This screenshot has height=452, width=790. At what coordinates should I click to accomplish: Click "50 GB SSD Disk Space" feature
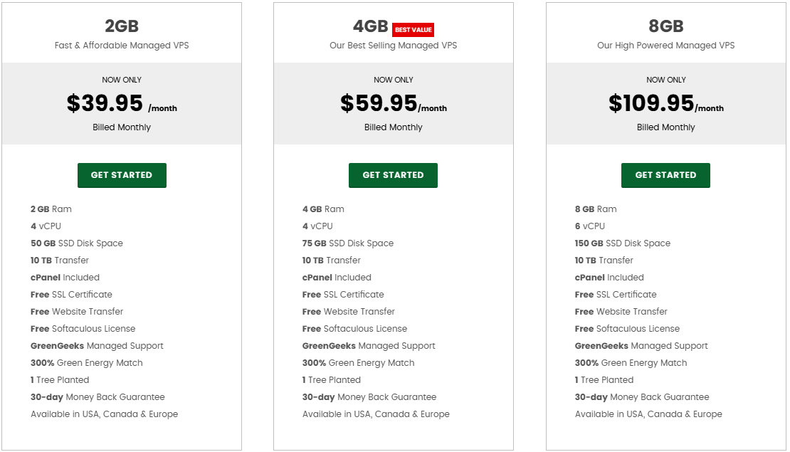[x=77, y=243]
